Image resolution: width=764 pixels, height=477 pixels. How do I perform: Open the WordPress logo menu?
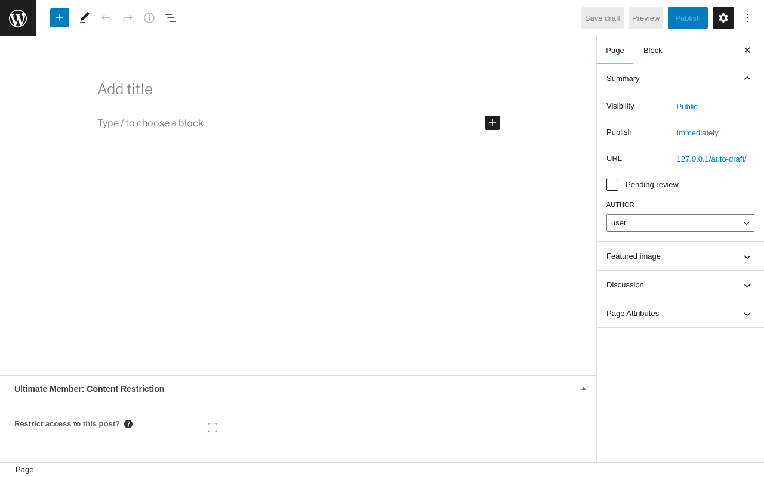pos(18,18)
